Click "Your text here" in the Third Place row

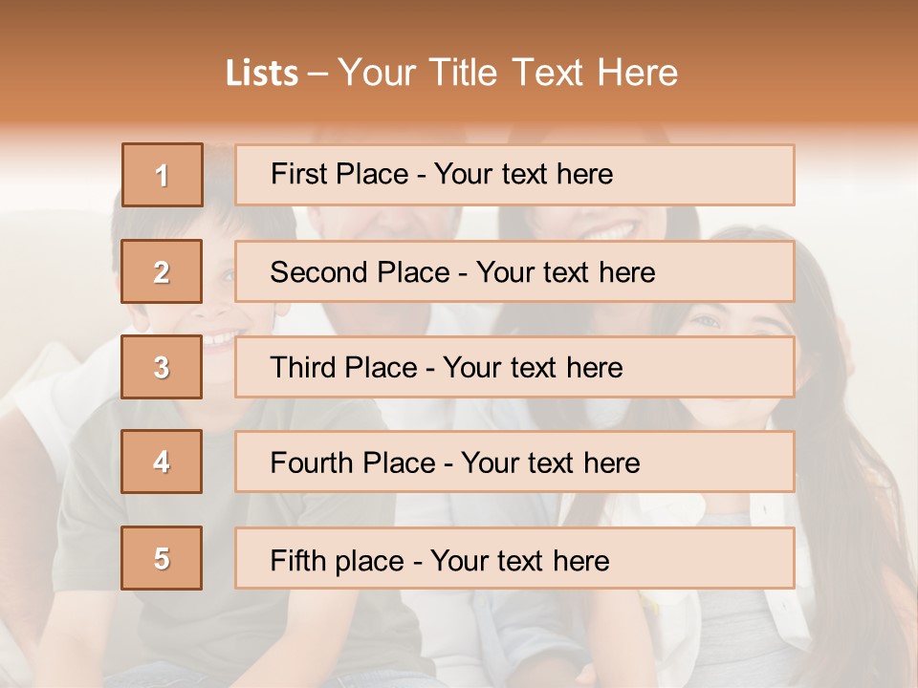[533, 368]
